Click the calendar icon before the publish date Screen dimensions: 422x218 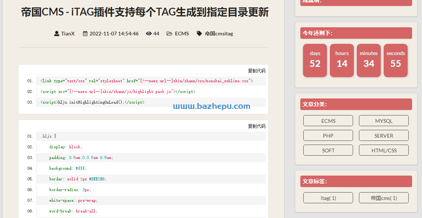pyautogui.click(x=85, y=34)
